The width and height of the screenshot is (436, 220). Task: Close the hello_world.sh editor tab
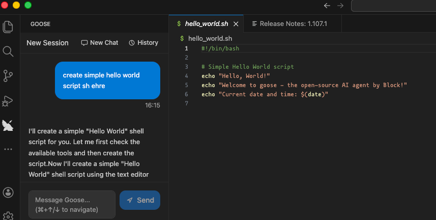point(236,23)
